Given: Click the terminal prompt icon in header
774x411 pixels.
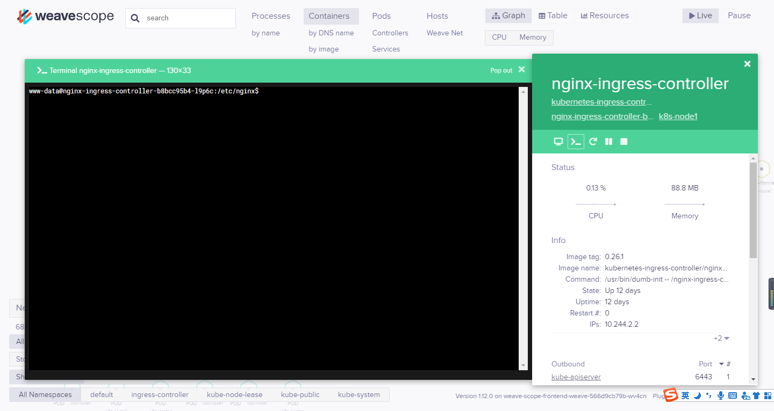Looking at the screenshot, I should 42,70.
